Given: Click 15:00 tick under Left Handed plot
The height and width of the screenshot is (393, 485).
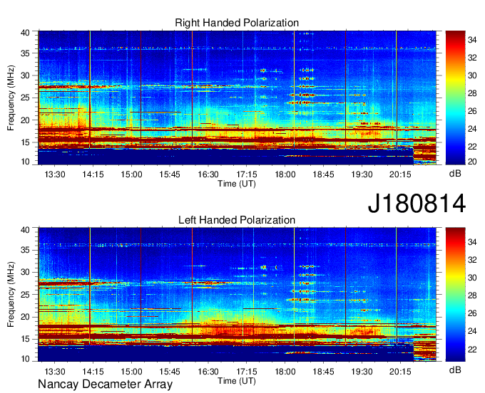Looking at the screenshot, I should point(131,372).
